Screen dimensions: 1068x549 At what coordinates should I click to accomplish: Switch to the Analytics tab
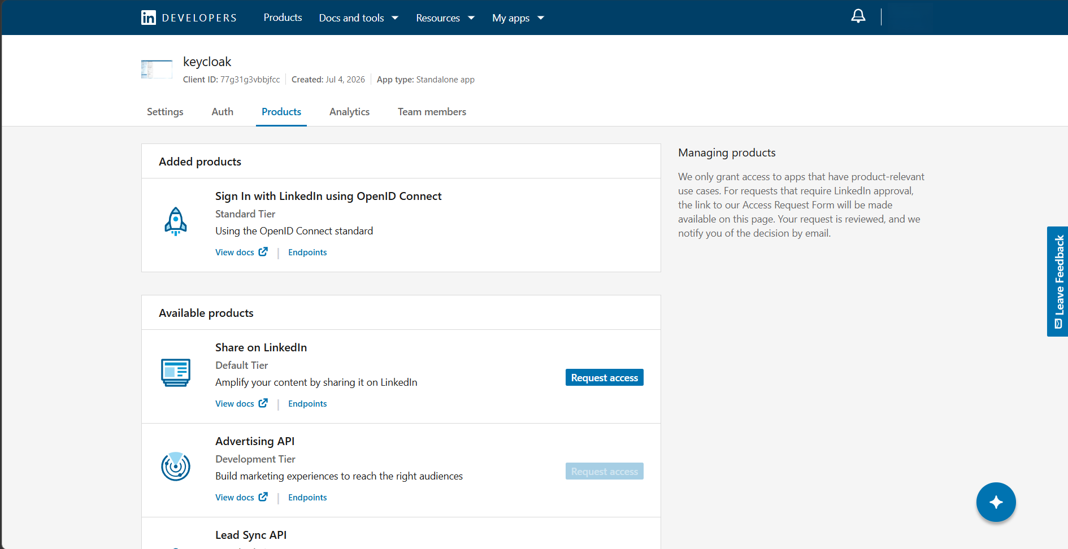(x=349, y=112)
